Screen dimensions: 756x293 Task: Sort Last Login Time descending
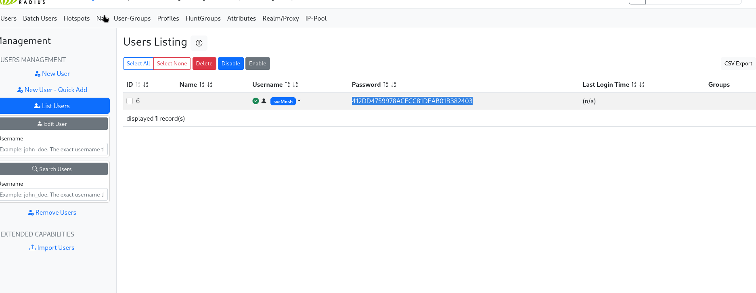[642, 84]
